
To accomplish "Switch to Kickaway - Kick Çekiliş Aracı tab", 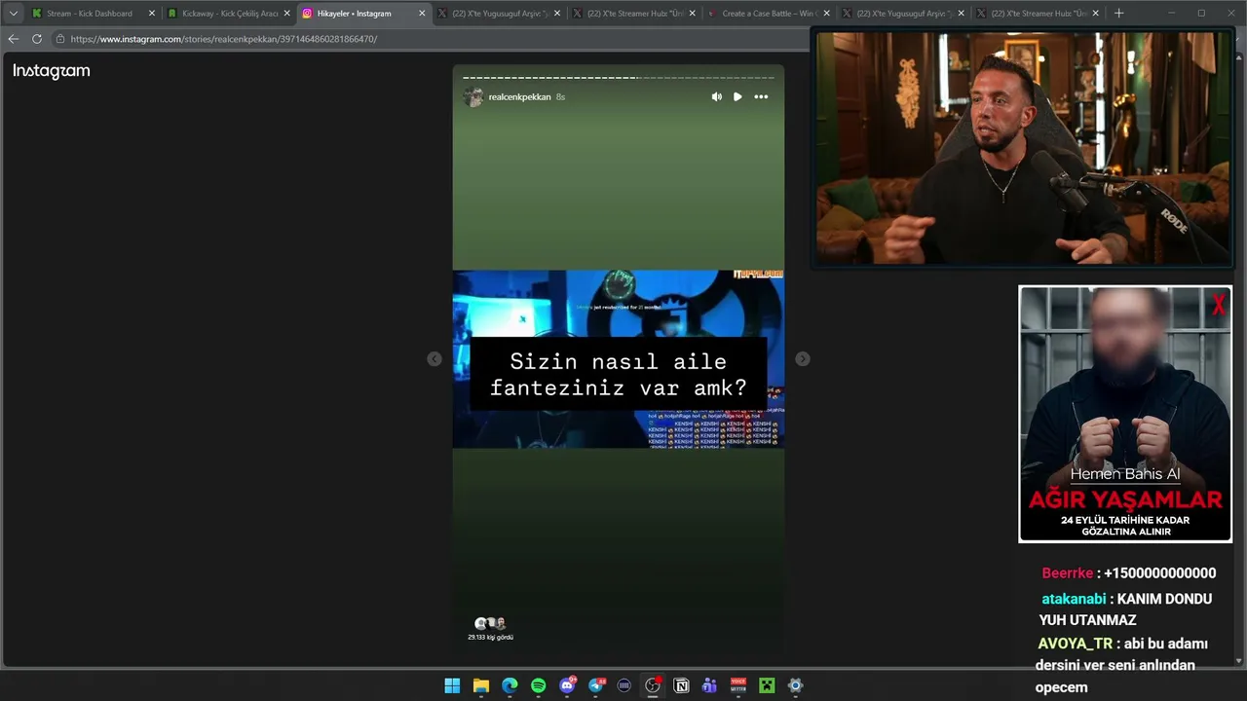I will pos(229,14).
